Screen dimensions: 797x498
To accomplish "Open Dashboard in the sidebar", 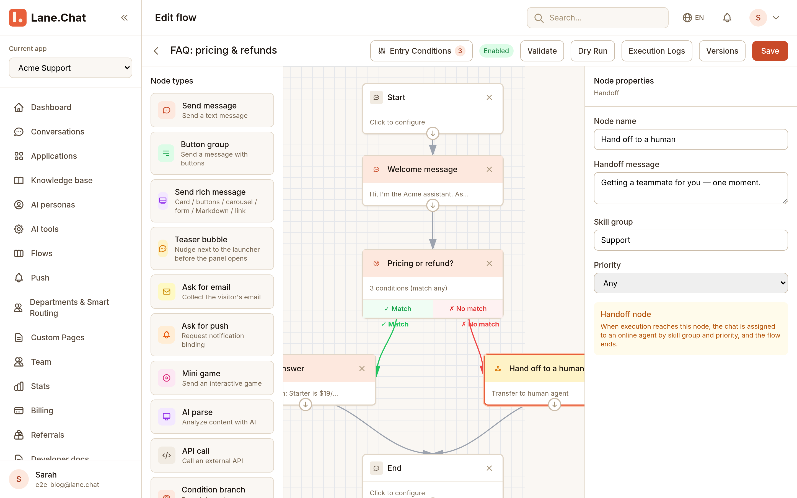I will coord(71,107).
